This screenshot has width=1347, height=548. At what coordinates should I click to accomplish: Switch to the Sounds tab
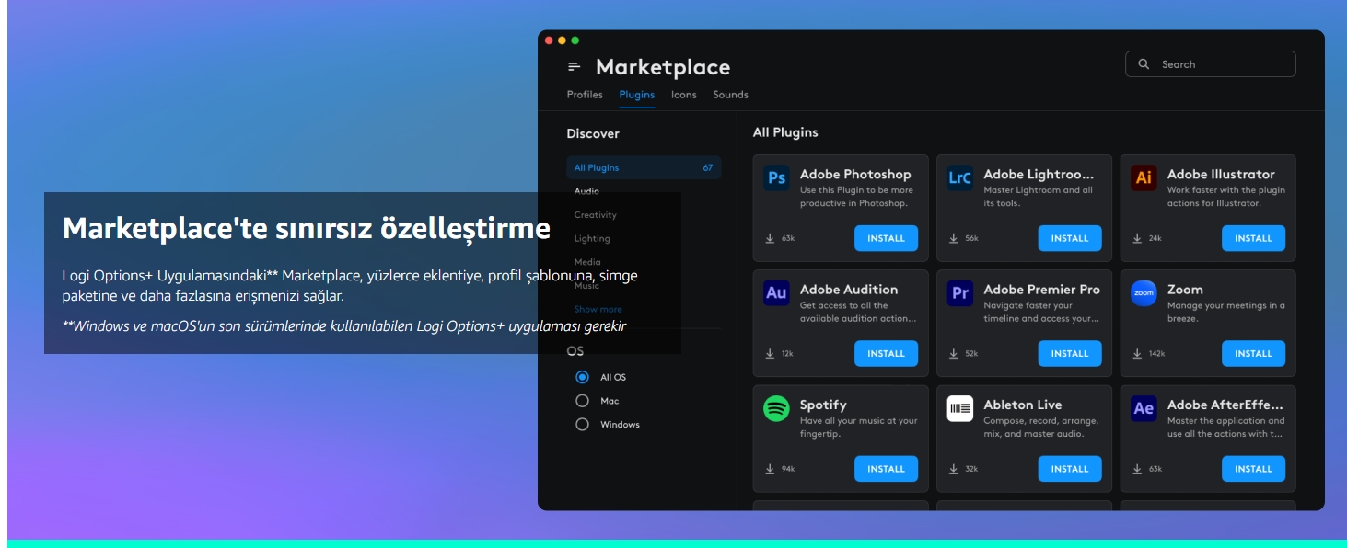tap(731, 95)
